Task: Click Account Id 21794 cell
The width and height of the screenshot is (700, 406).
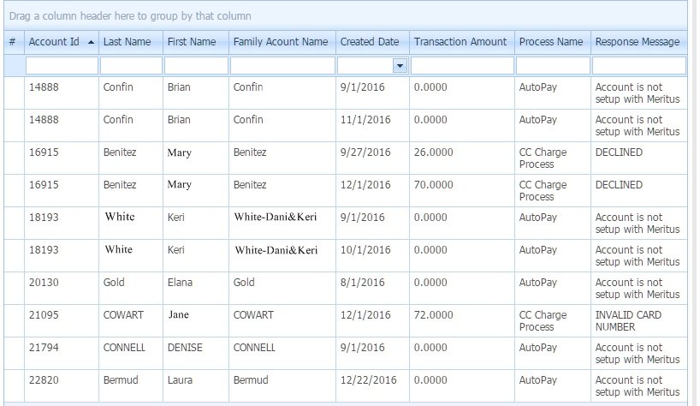Action: pos(62,354)
